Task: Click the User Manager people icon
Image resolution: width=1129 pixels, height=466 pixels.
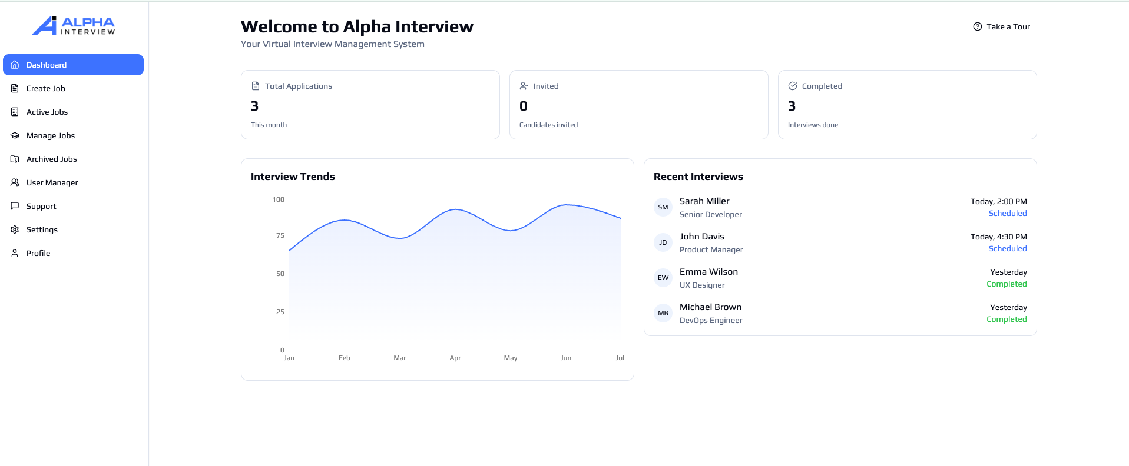Action: click(x=15, y=182)
